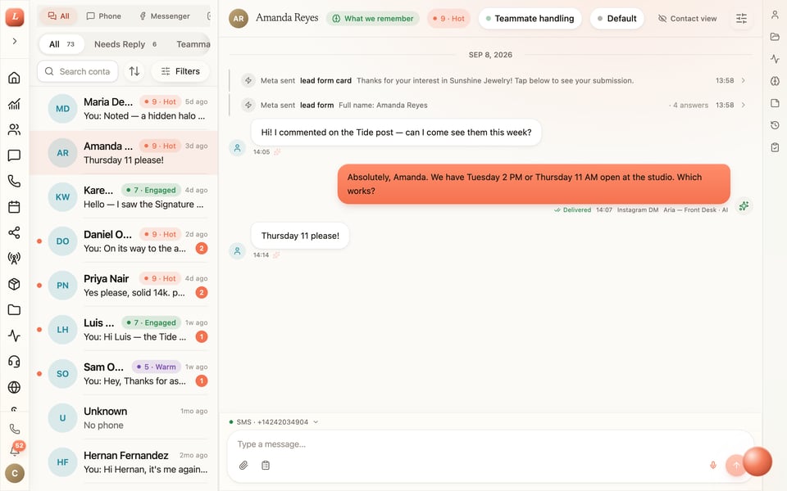
Task: Toggle the Contact view visibility
Action: (687, 19)
